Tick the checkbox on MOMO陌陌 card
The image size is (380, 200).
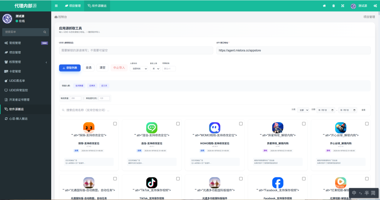point(241,124)
